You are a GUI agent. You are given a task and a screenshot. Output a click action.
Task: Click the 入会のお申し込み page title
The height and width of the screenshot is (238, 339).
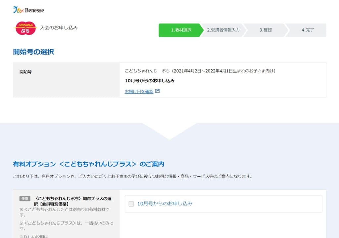point(59,28)
